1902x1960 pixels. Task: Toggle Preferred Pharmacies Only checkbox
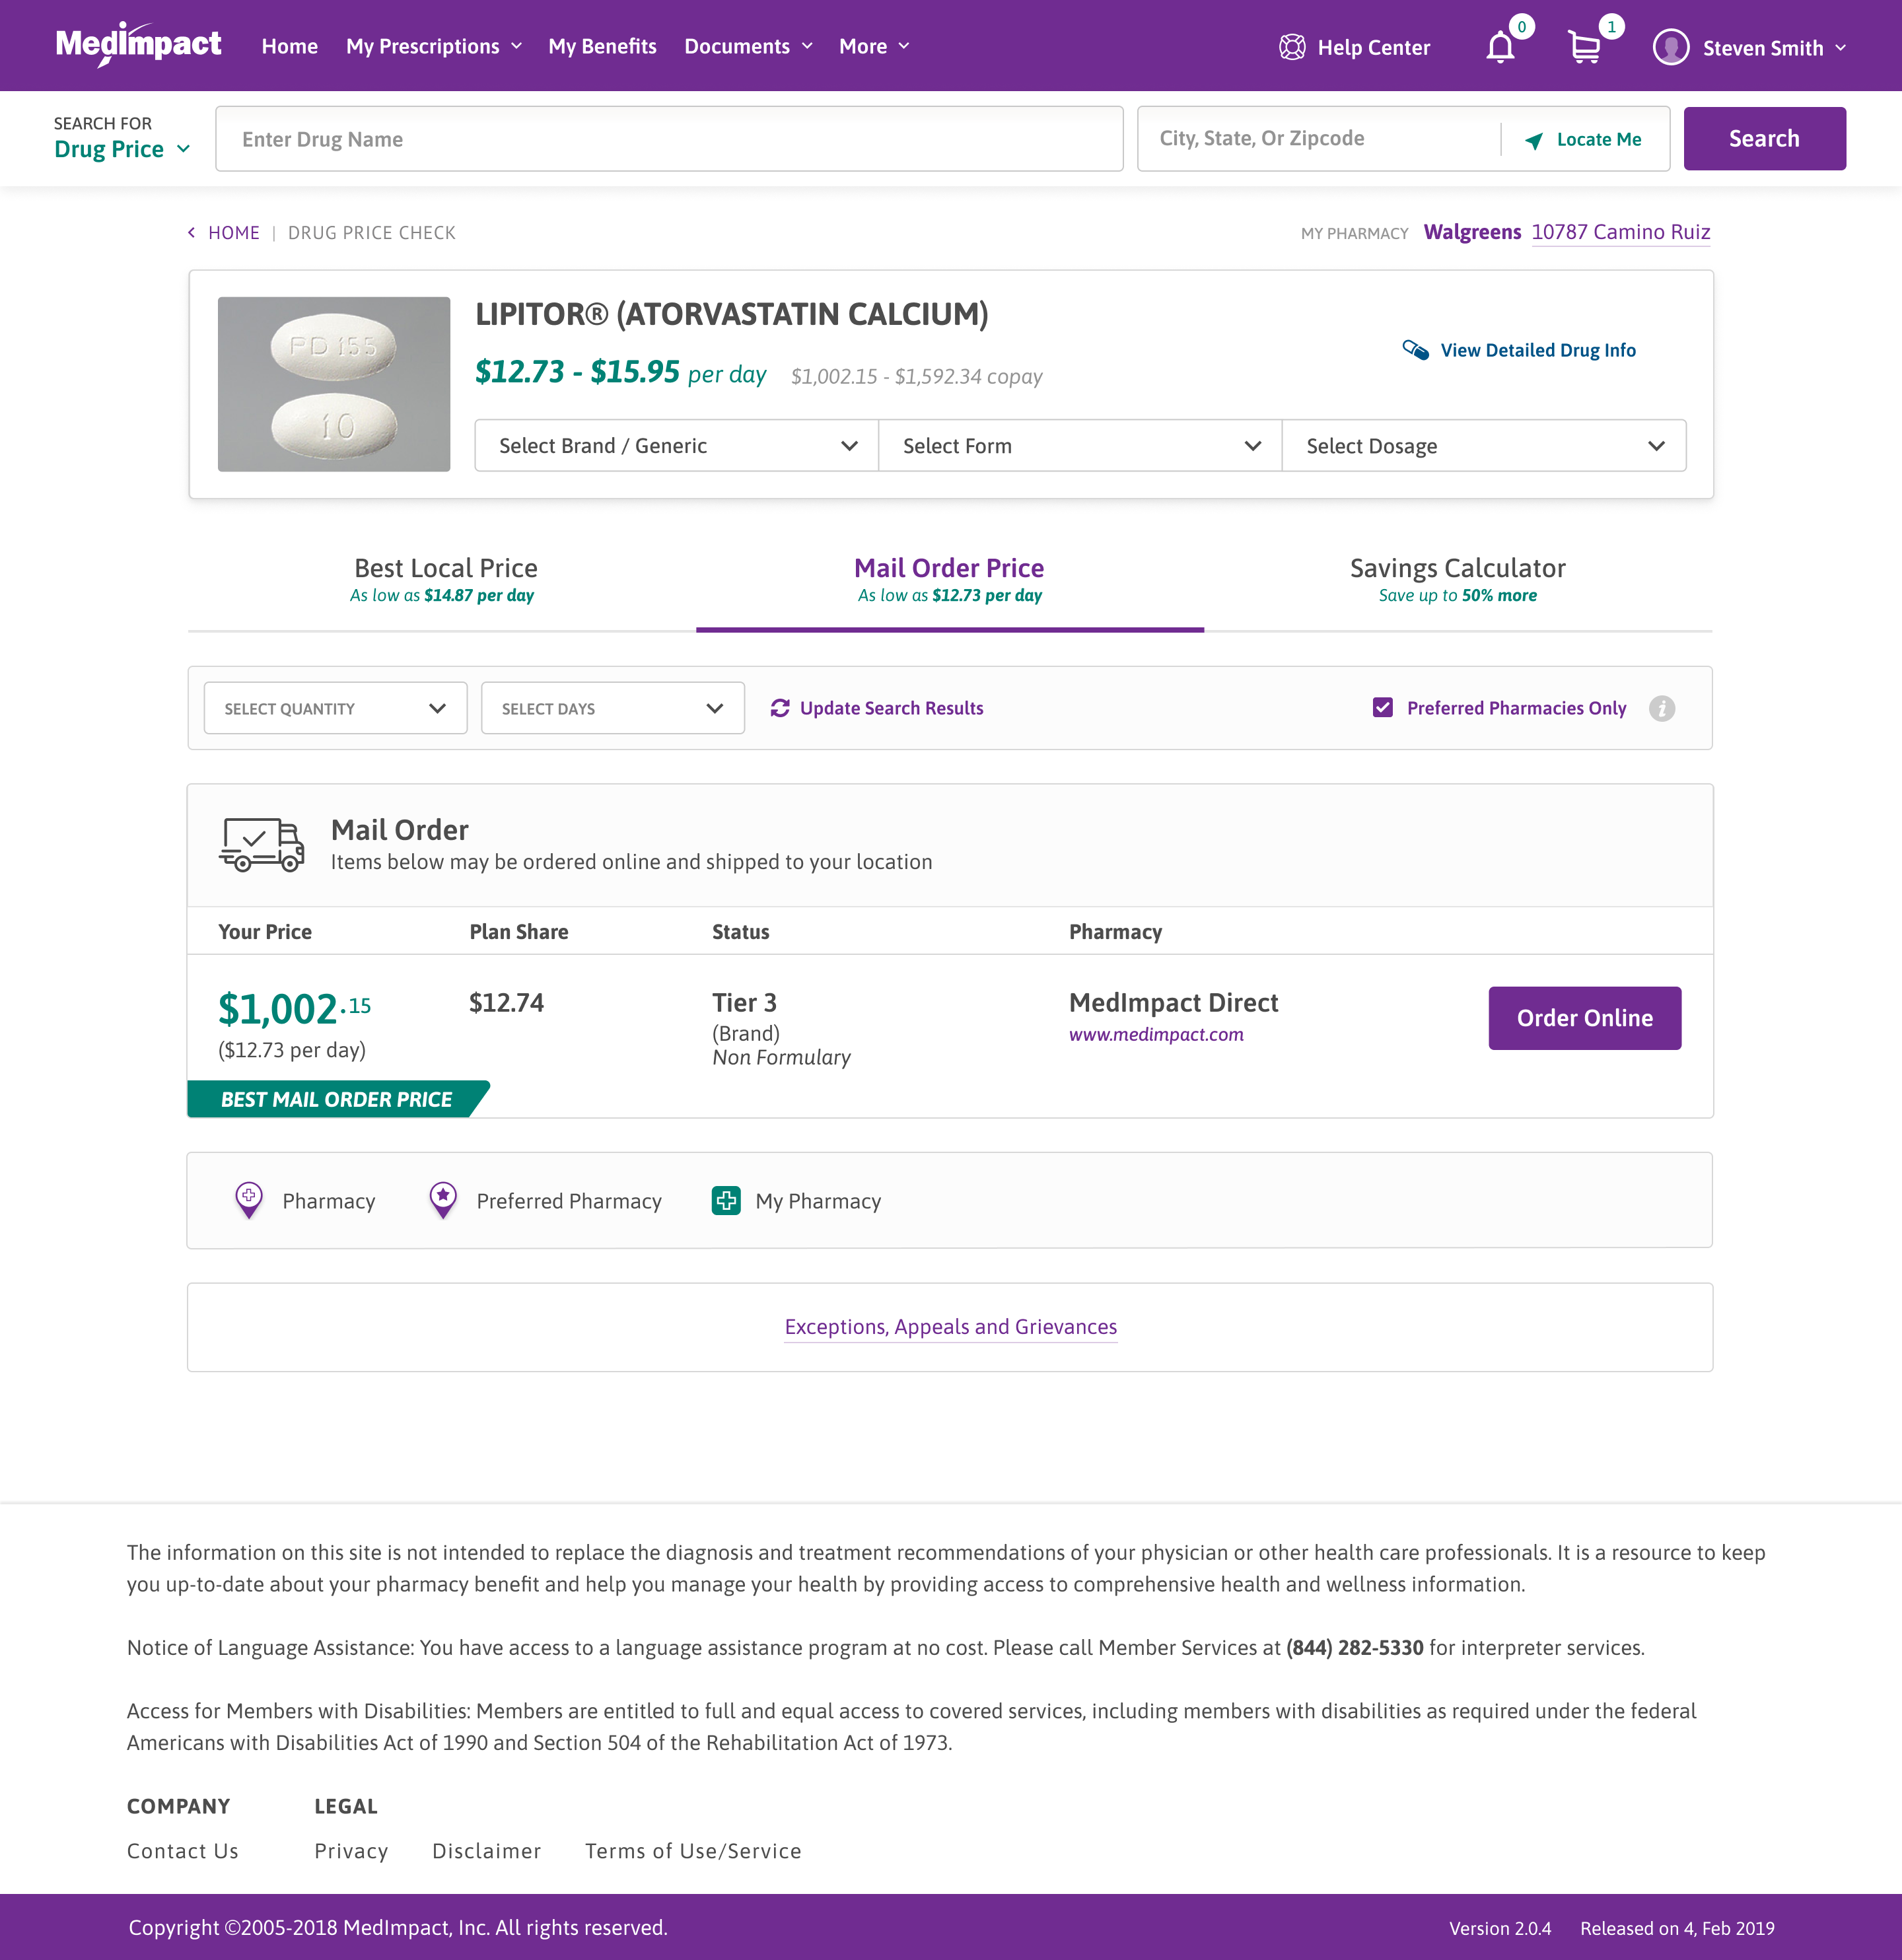click(x=1383, y=708)
